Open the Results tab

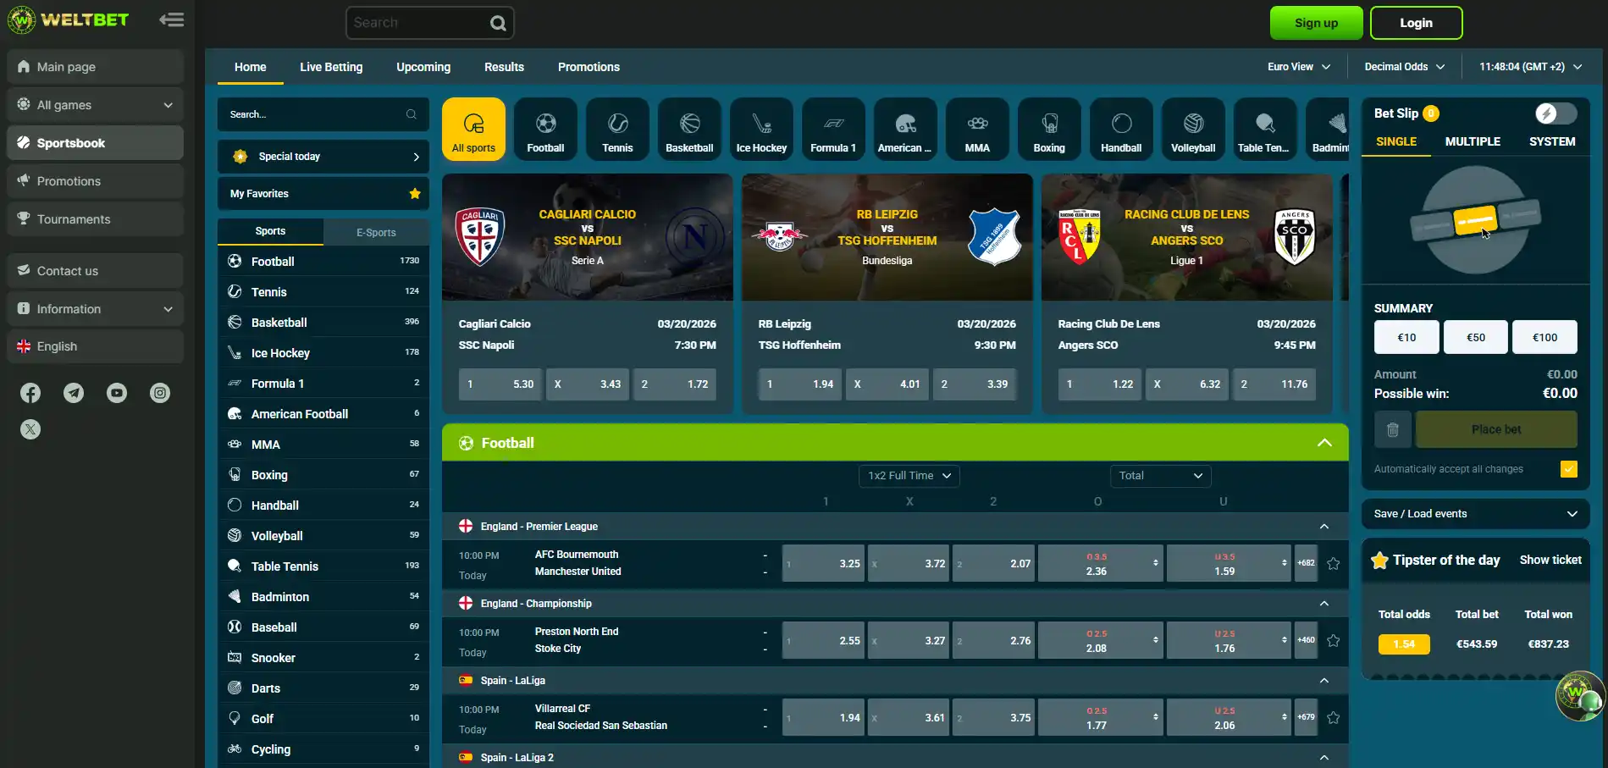pyautogui.click(x=504, y=67)
